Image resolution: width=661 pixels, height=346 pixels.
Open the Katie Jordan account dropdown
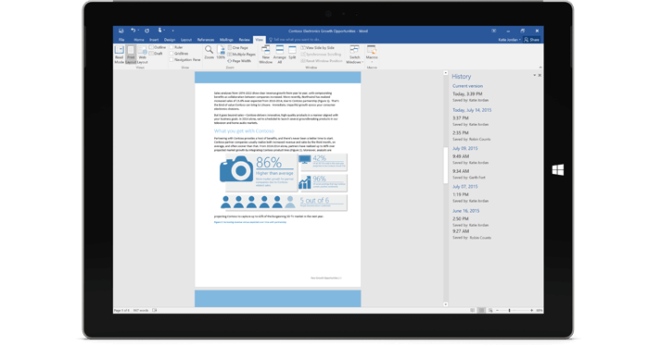point(510,40)
